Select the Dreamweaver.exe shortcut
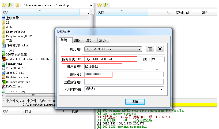 pos(16,82)
